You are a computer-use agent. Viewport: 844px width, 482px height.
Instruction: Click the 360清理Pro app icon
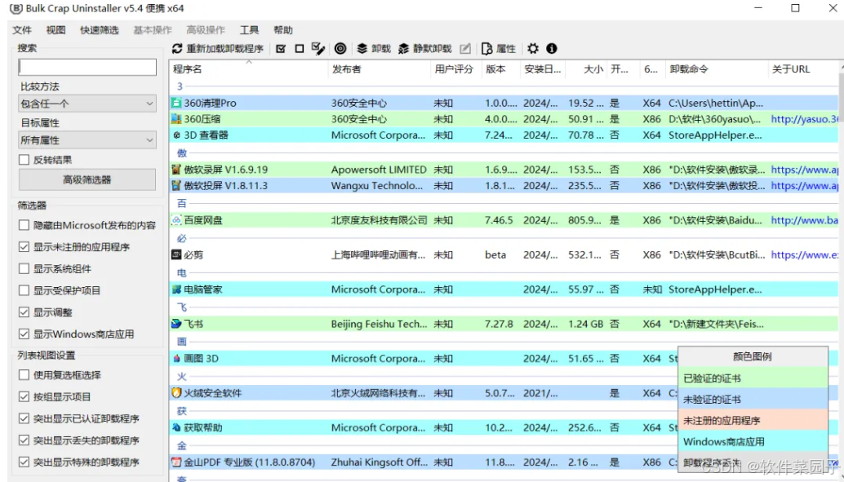pos(176,103)
